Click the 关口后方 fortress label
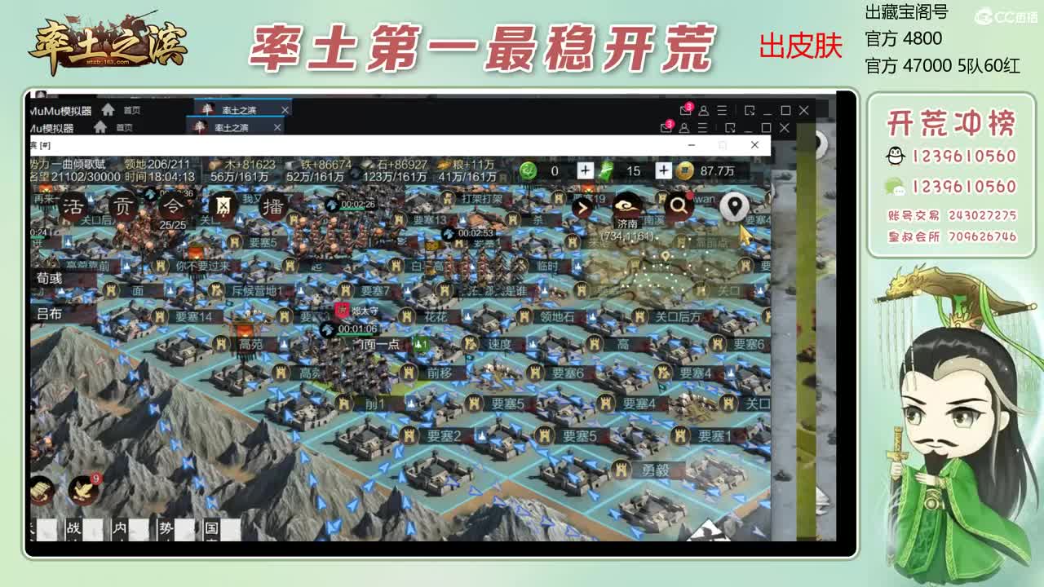Screen dimensions: 1044x587 point(678,317)
